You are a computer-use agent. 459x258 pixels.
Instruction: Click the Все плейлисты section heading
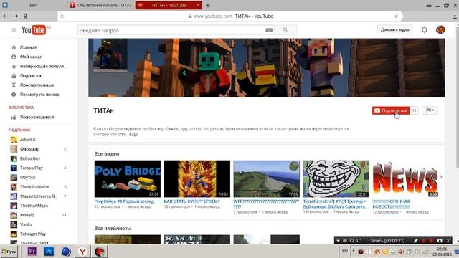point(113,228)
